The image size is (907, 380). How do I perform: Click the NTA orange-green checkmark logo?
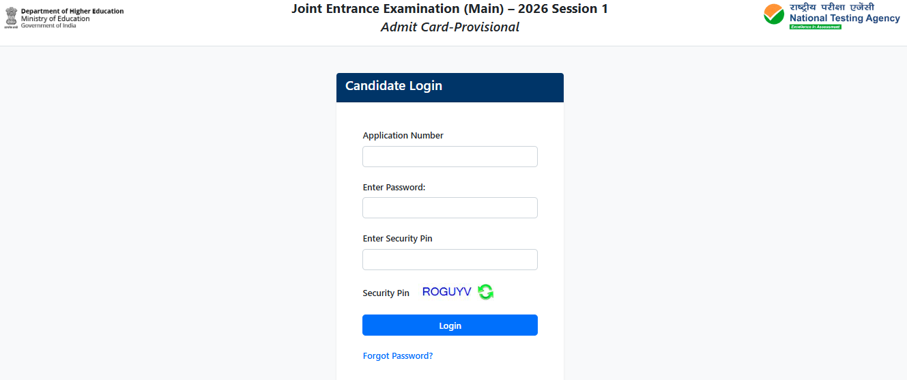[774, 14]
